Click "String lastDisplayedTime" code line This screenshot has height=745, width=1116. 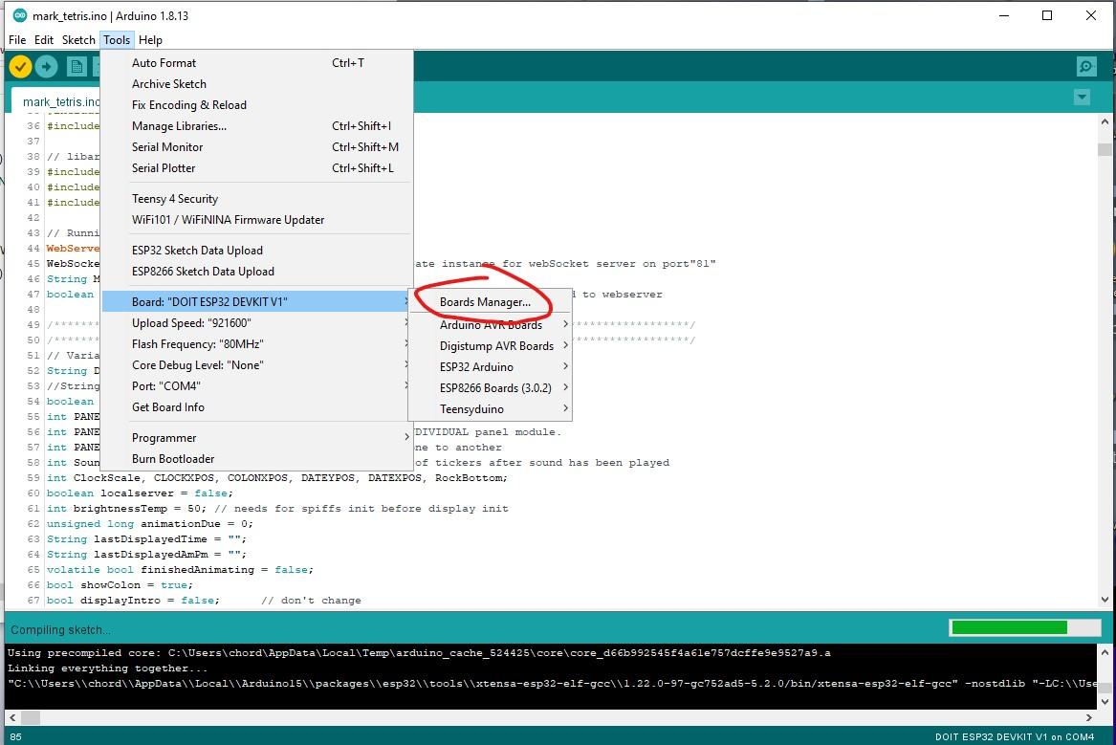[x=146, y=538]
